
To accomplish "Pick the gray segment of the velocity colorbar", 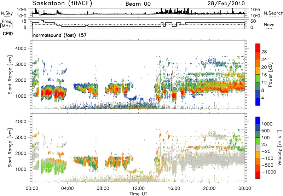I will point(258,148).
